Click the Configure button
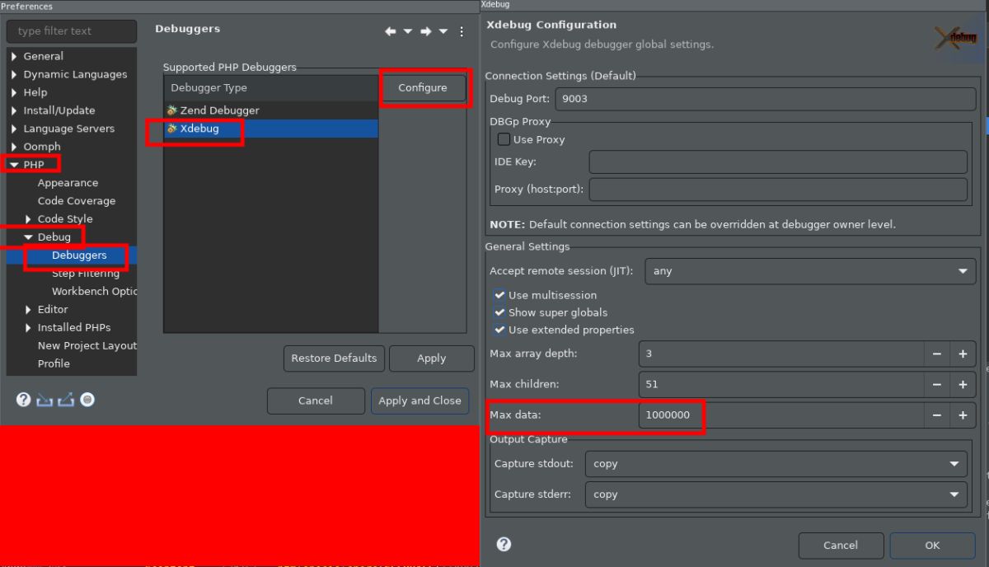989x567 pixels. [x=423, y=88]
